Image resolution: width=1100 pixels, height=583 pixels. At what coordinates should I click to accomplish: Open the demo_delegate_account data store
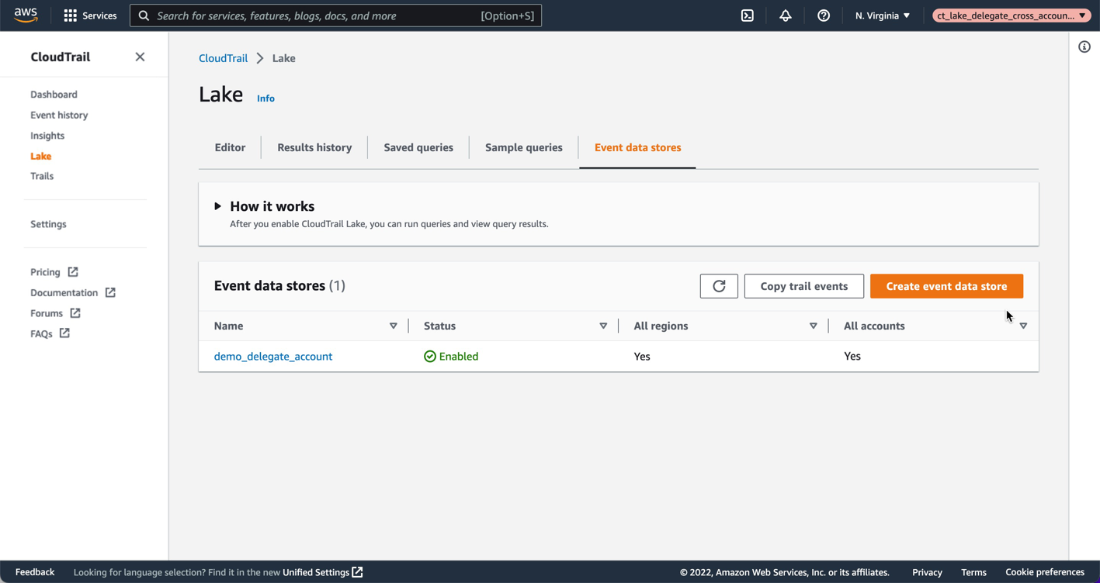[x=273, y=356]
